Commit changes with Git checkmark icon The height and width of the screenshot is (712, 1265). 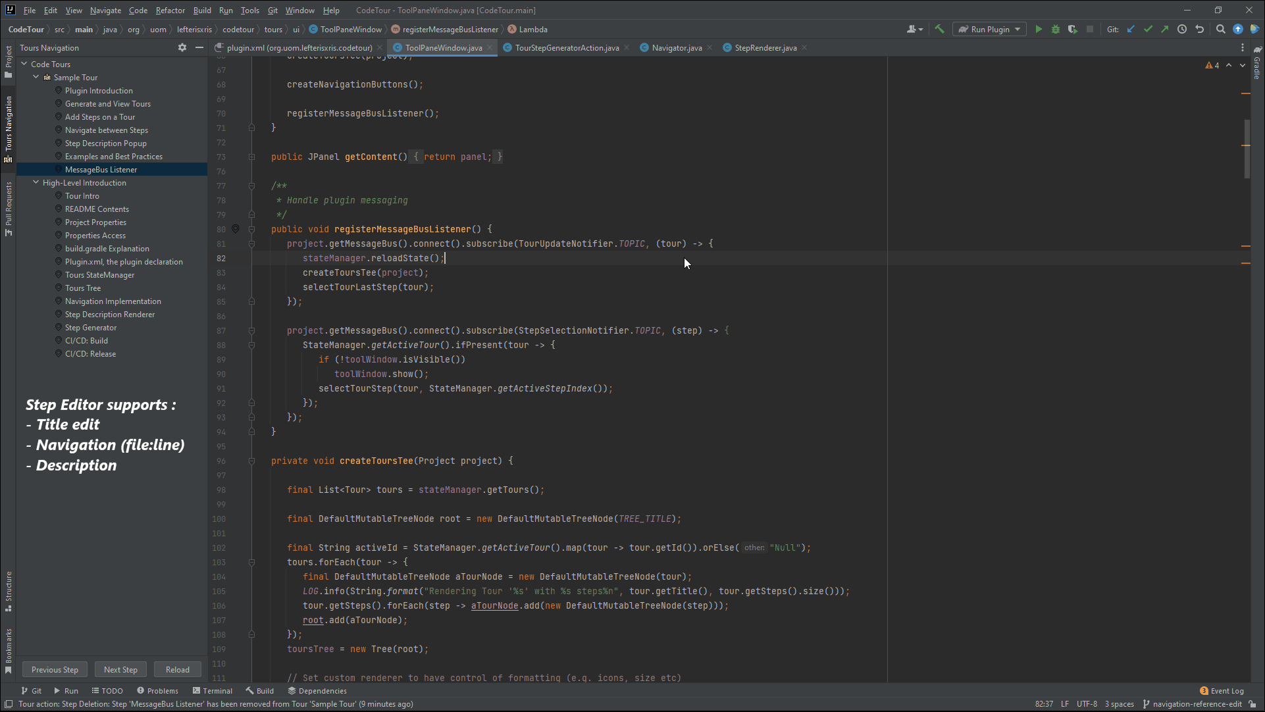(1148, 29)
